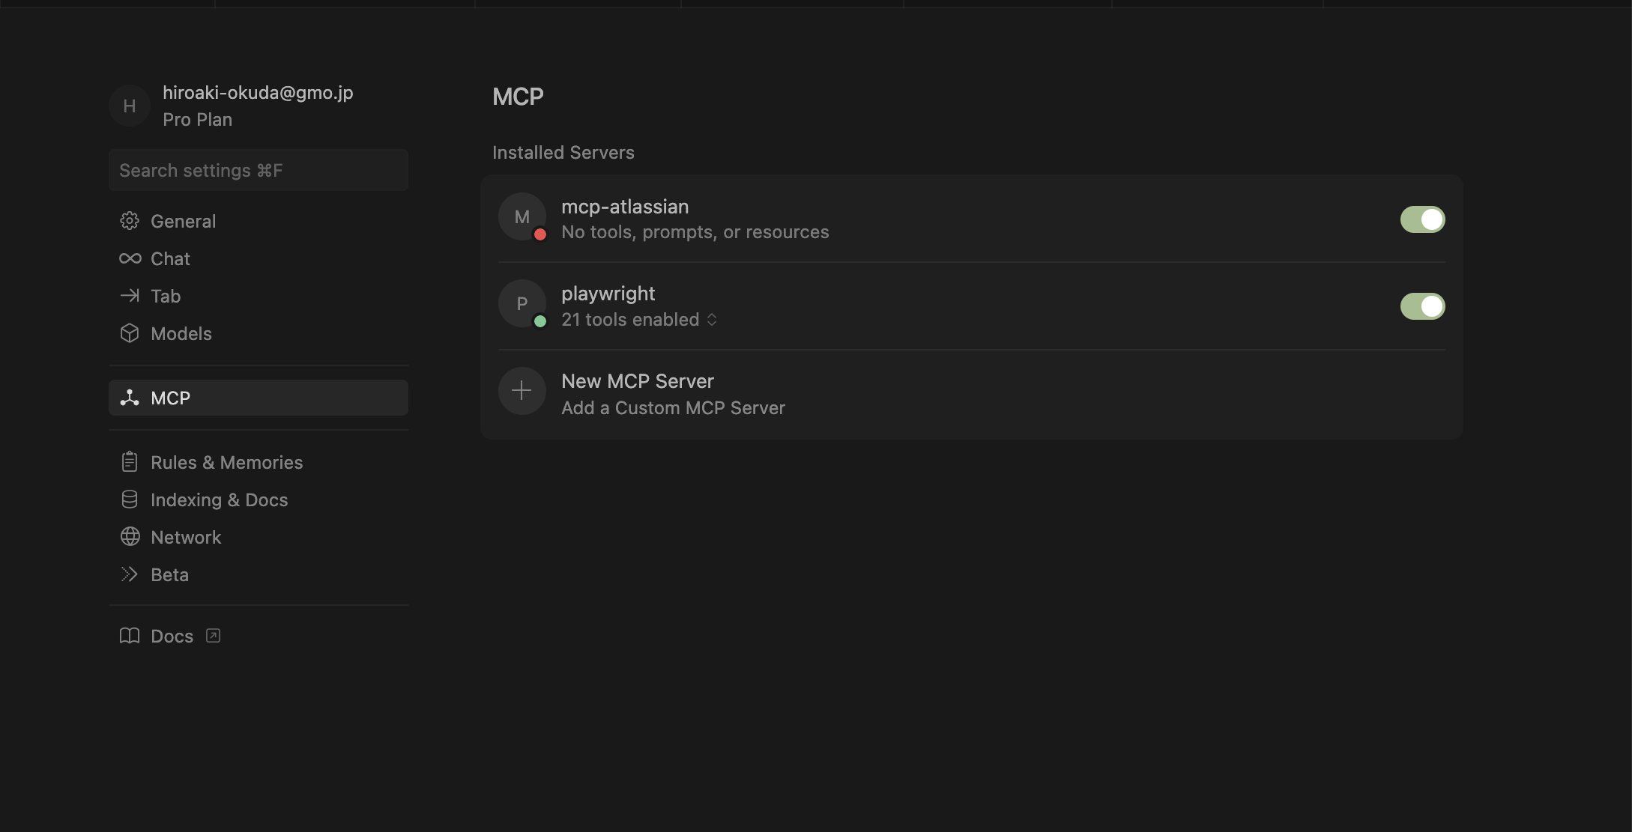Click the green status dot on playwright
The image size is (1632, 832).
540,321
